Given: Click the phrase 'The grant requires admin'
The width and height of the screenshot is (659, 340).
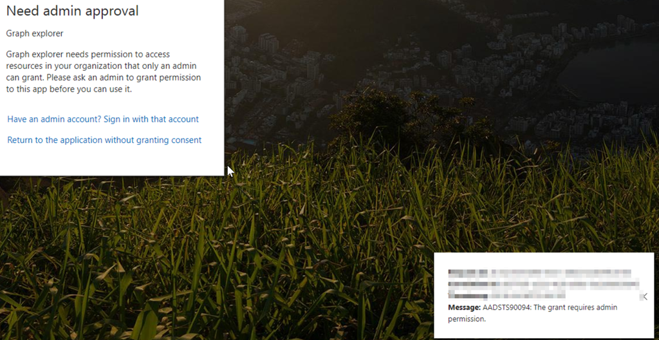Looking at the screenshot, I should tap(575, 307).
